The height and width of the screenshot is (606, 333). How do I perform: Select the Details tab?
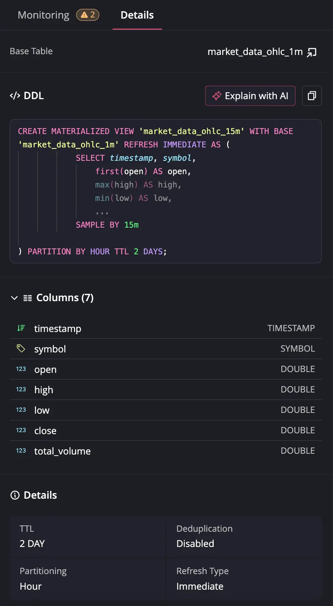137,15
